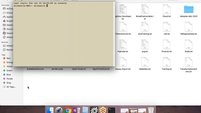Screen dimensions: 201x113
Task: Filter by the Red tag
Action: tap(7, 58)
